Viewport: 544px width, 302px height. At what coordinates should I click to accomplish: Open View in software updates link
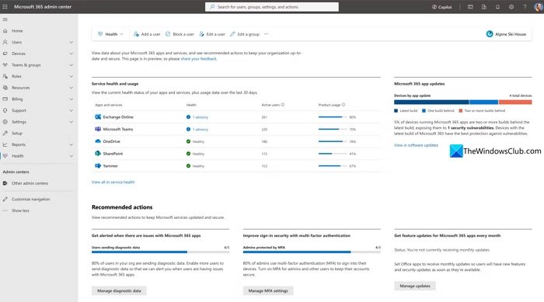(x=416, y=145)
